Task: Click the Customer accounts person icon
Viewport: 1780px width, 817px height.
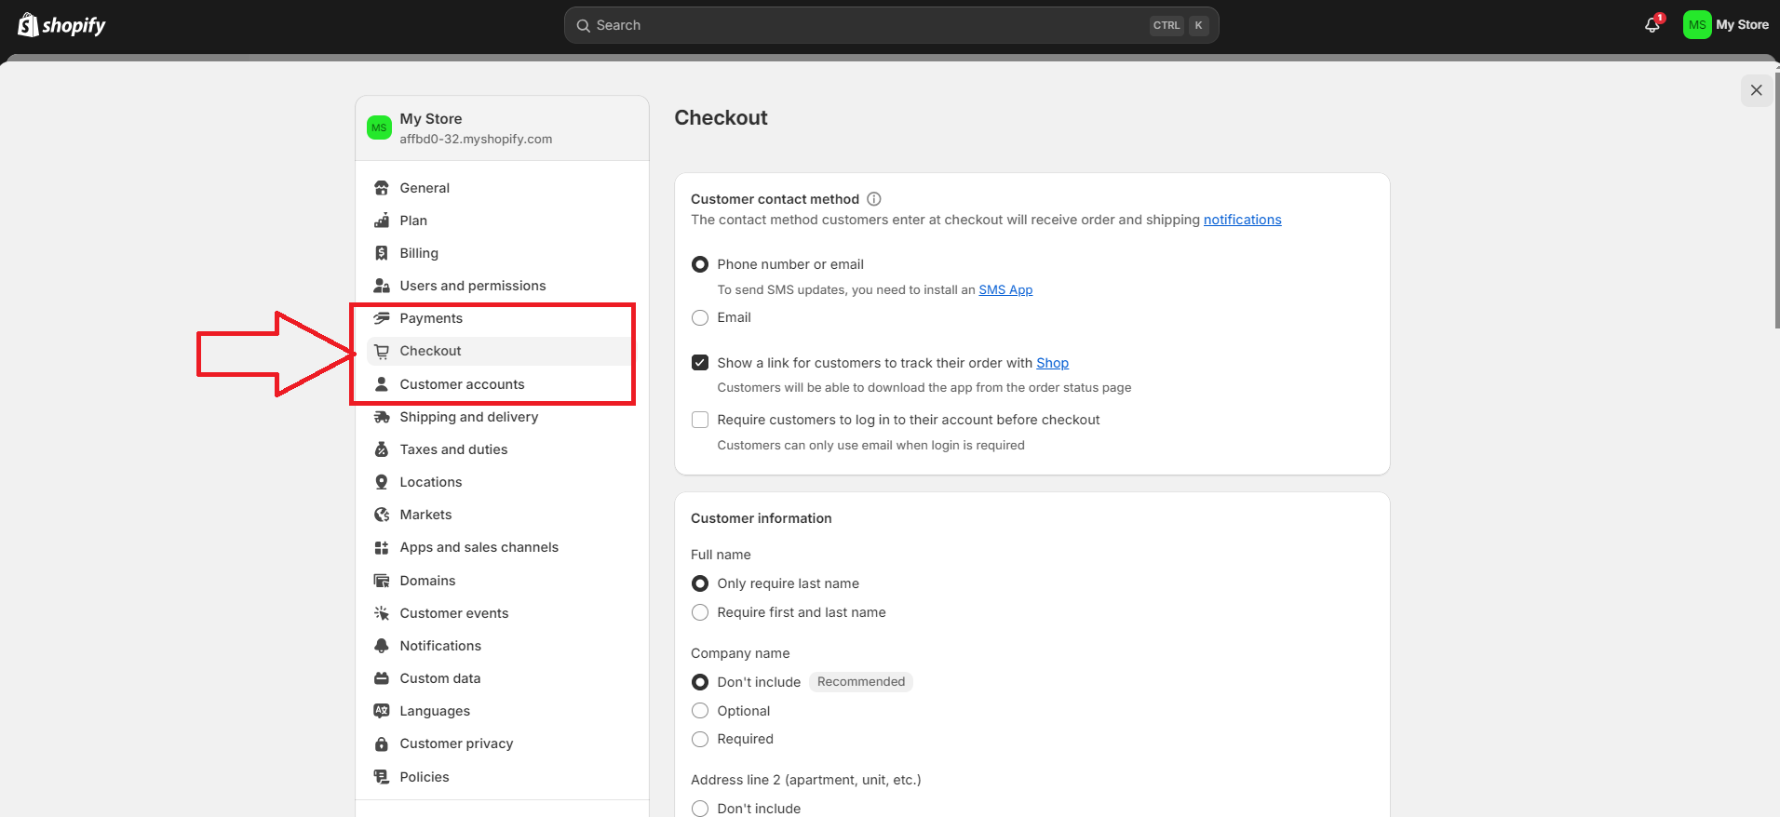Action: (x=382, y=384)
